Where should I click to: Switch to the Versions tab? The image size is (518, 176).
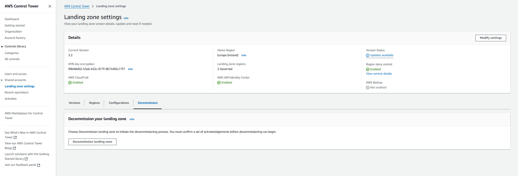point(74,103)
